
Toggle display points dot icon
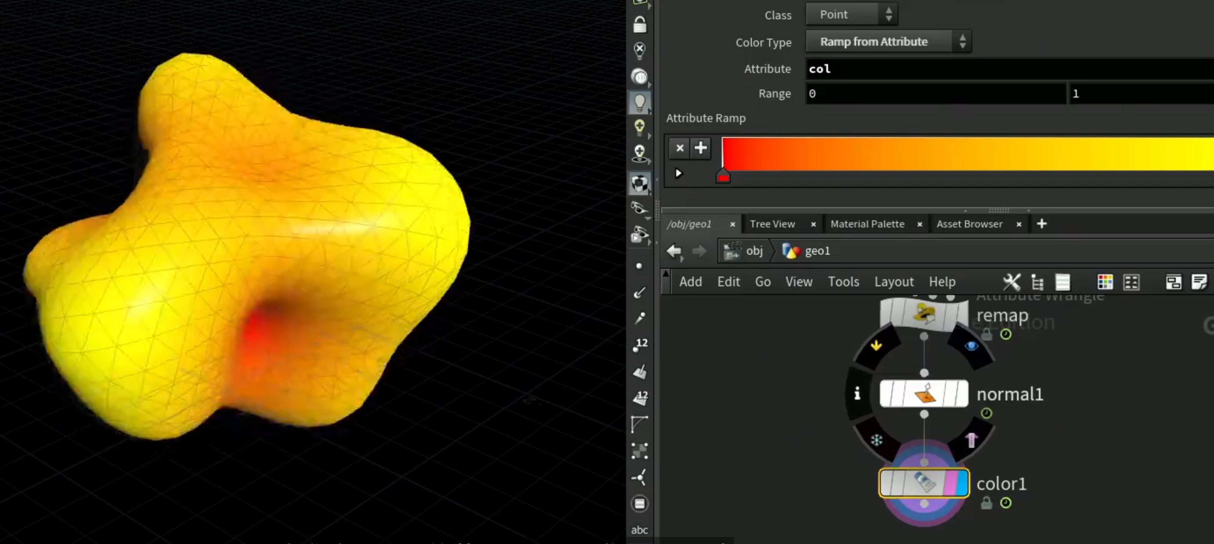pyautogui.click(x=639, y=267)
